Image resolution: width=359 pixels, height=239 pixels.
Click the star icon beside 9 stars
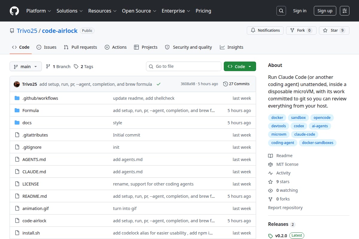270,182
